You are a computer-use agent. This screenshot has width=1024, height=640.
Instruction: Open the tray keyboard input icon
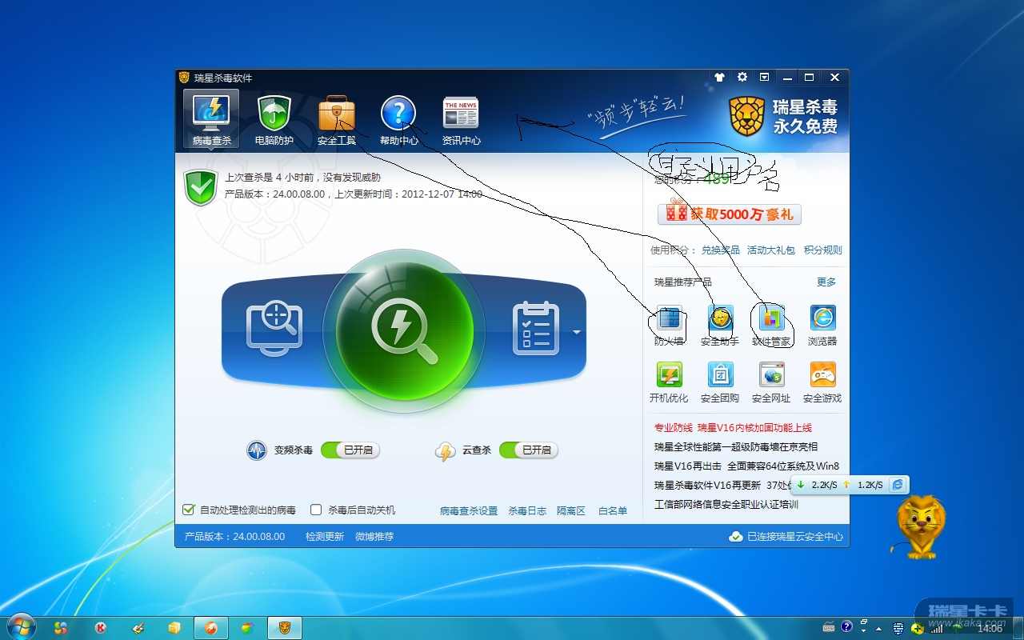click(x=828, y=628)
